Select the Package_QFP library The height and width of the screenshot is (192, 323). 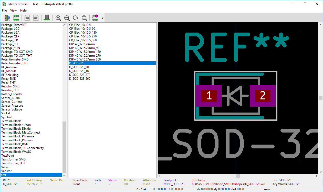coord(10,36)
